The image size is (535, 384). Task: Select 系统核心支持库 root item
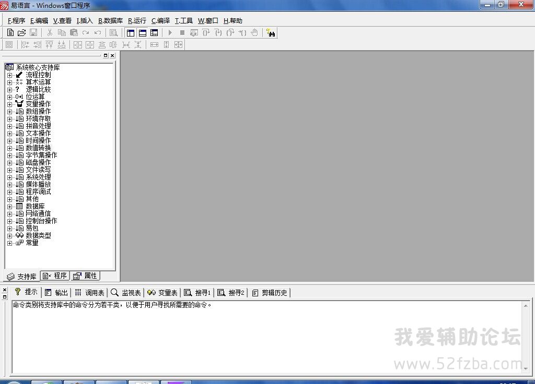(x=38, y=67)
